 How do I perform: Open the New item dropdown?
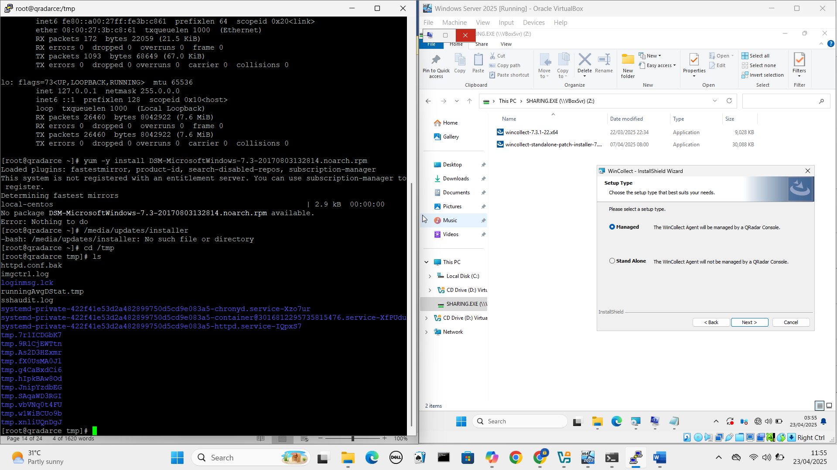point(650,56)
